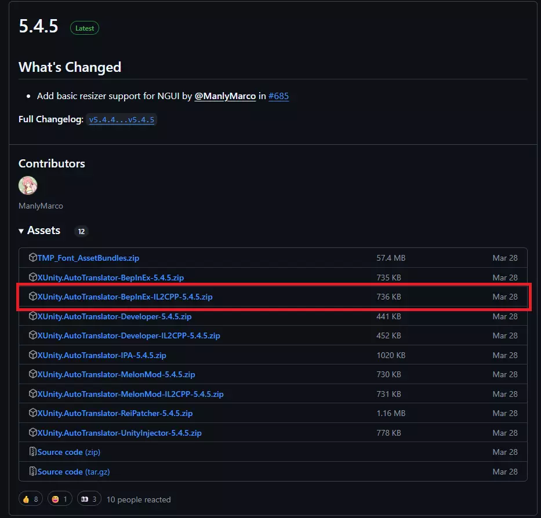Click package icon beside Developer-5.4.5.zip asset

[x=33, y=316]
